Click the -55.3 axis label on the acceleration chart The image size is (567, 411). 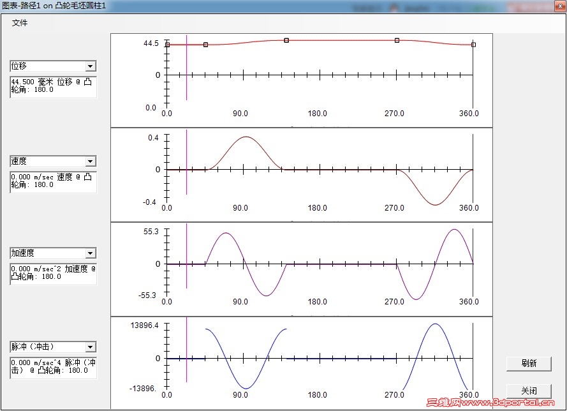point(147,295)
